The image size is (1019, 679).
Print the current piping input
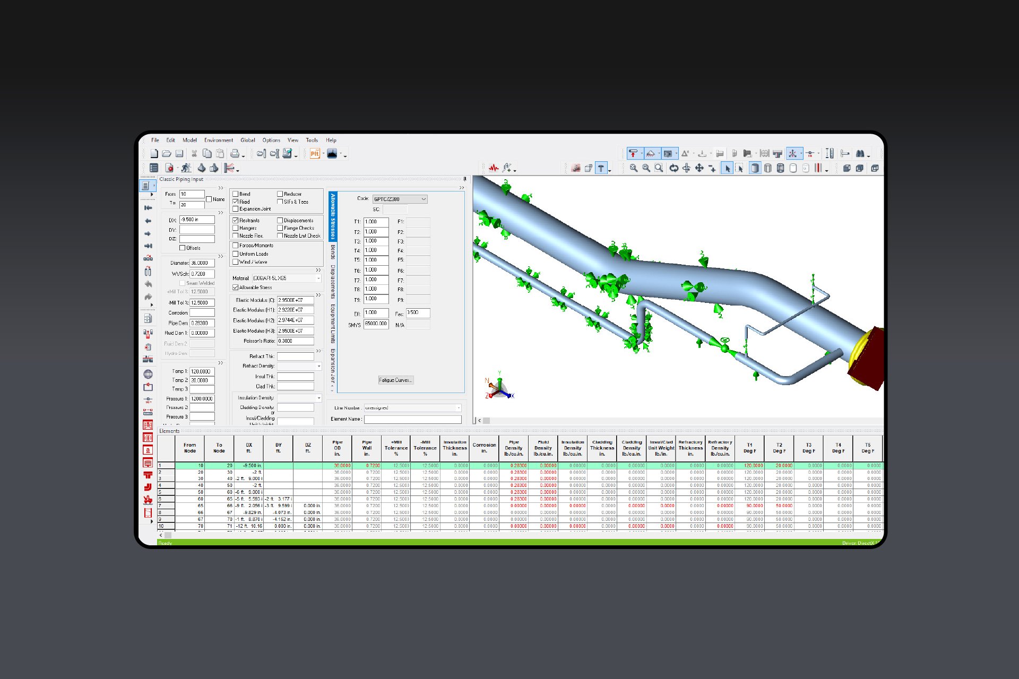[235, 154]
